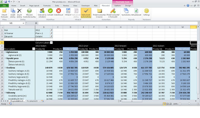The width and height of the screenshot is (200, 118).
Task: Switch to the Formulas ribbon tab
Action: [47, 6]
